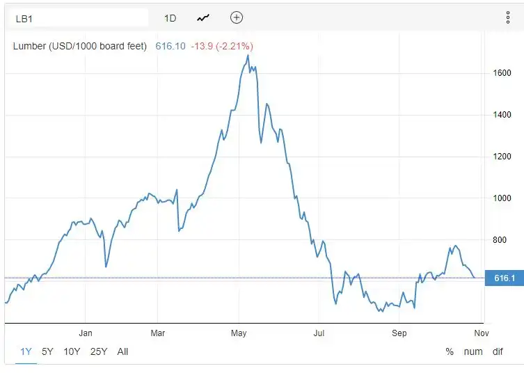Click the 1400 axis label
This screenshot has height=373, width=524.
click(x=502, y=115)
